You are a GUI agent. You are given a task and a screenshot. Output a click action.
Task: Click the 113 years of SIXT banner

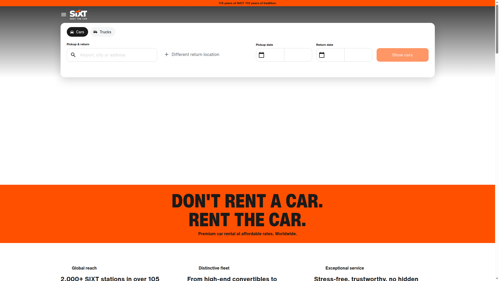click(247, 3)
